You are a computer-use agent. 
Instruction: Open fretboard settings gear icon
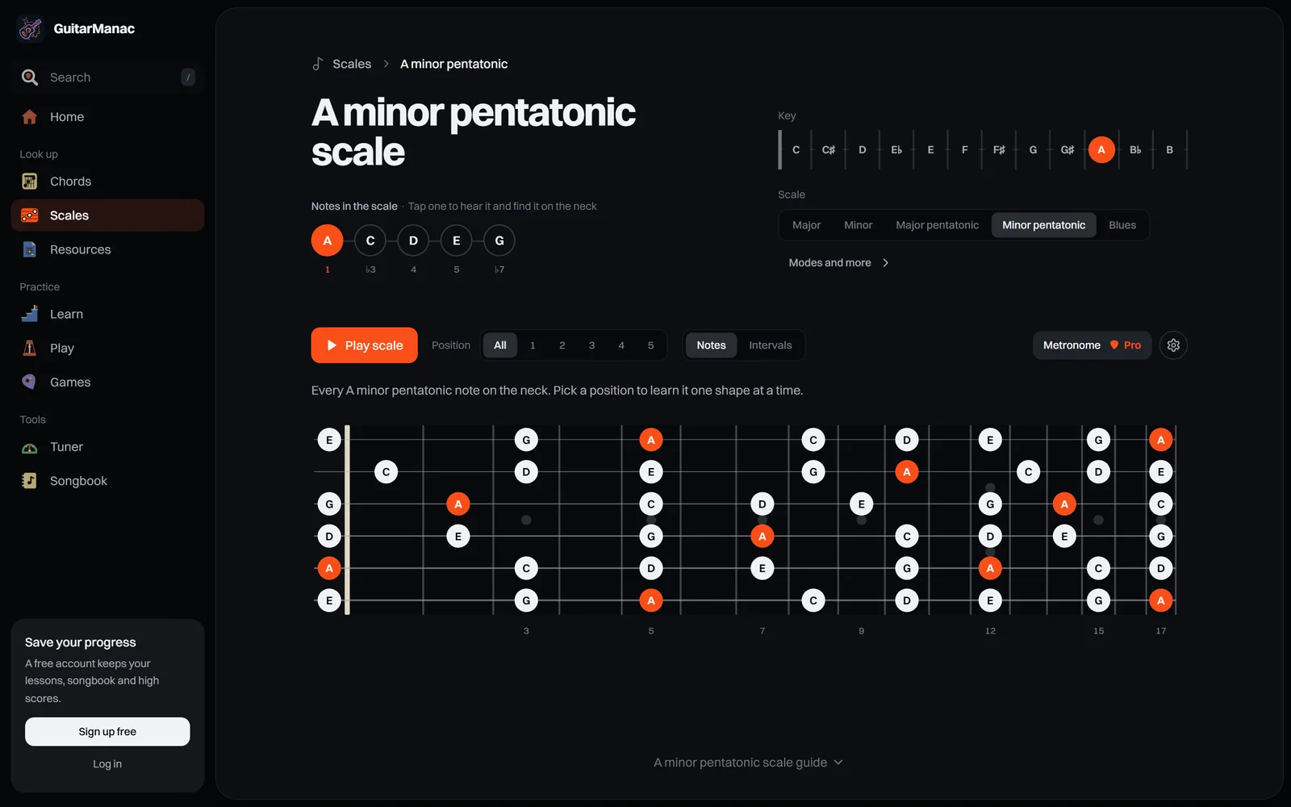pos(1173,345)
